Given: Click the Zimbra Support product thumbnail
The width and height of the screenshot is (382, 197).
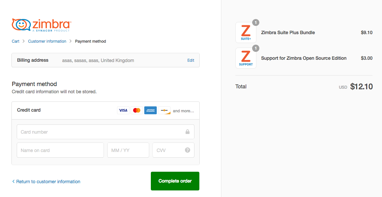Looking at the screenshot, I should 246,58.
